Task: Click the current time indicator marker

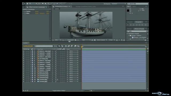Action: click(x=82, y=47)
